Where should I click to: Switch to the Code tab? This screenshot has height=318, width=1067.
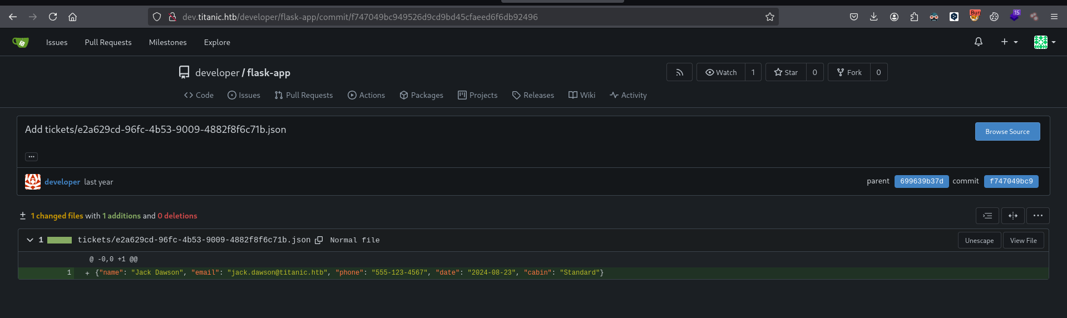pyautogui.click(x=199, y=95)
